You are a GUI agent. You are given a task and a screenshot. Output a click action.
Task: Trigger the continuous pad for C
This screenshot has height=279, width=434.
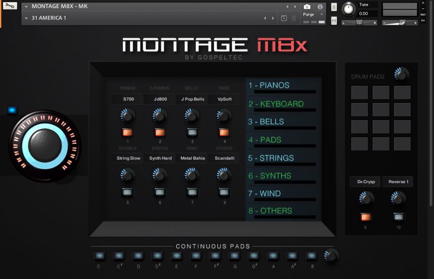[99, 256]
